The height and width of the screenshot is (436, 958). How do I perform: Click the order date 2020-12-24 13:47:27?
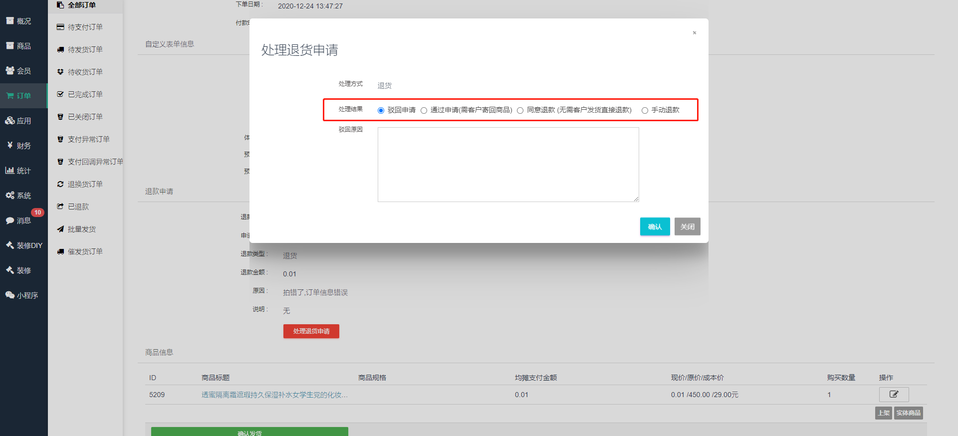310,6
